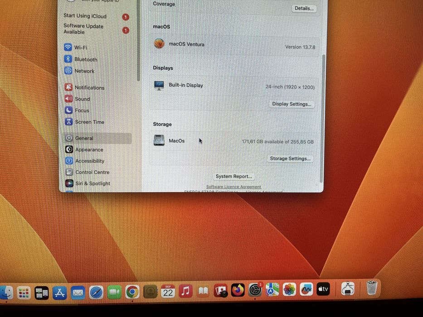The width and height of the screenshot is (423, 317).
Task: Click the 'Coverage' label
Action: click(164, 4)
